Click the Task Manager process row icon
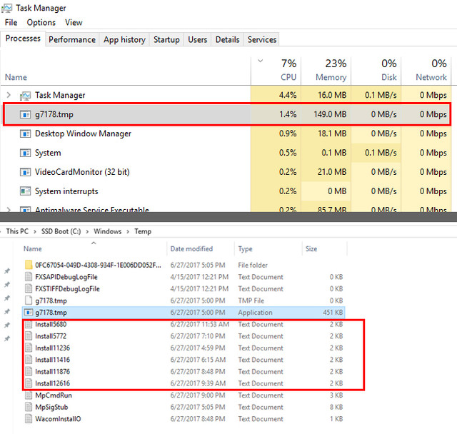 [x=25, y=96]
